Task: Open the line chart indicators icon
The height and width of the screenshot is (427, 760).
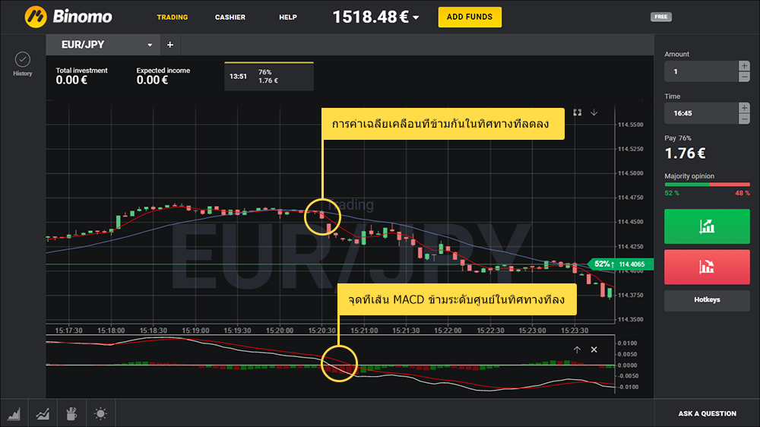Action: pos(43,413)
